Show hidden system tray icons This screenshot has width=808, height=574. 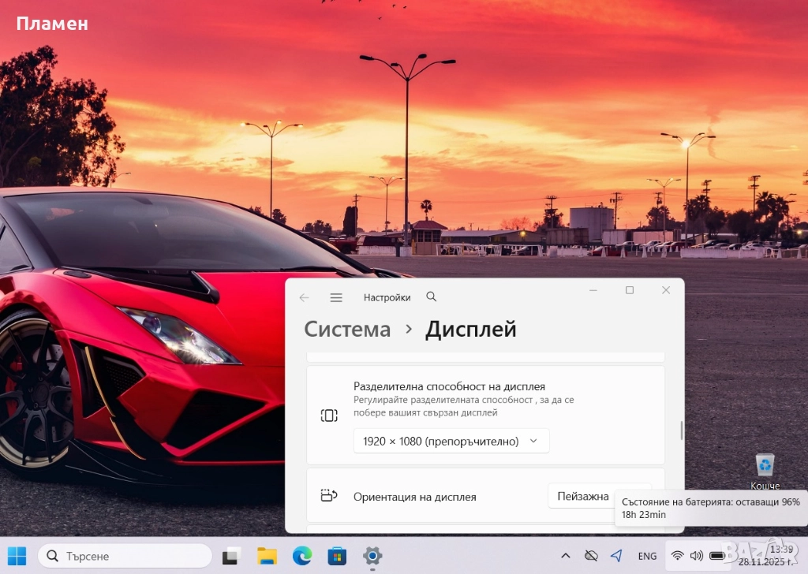(565, 556)
